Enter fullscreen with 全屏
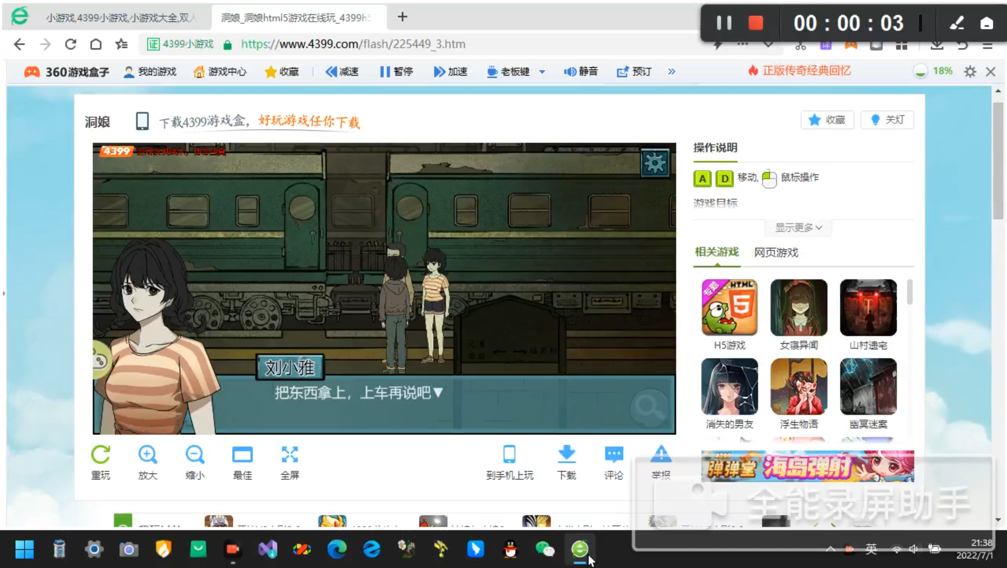 290,462
